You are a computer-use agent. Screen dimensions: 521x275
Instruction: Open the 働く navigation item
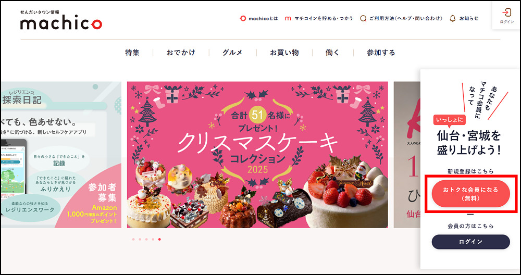point(332,53)
